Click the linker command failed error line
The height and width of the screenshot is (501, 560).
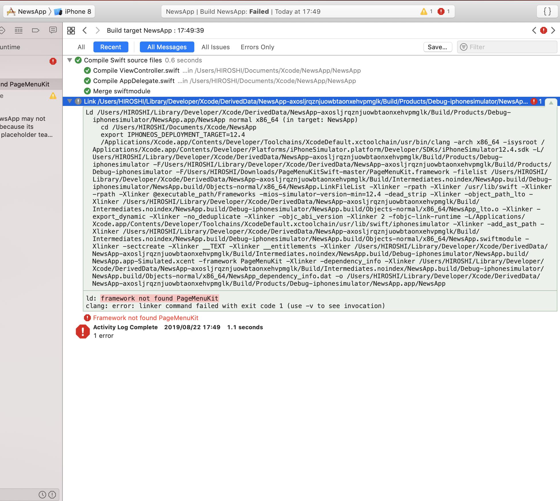click(x=235, y=306)
